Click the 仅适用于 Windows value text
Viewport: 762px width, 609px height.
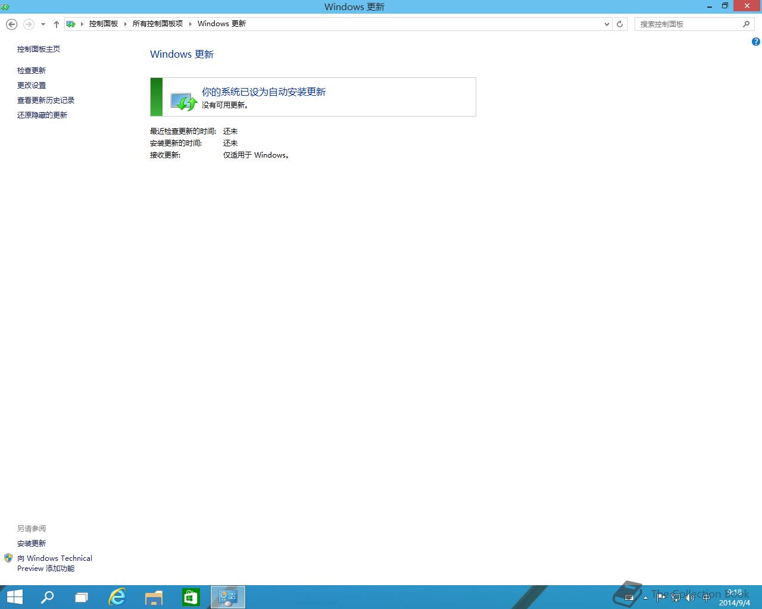(x=257, y=155)
